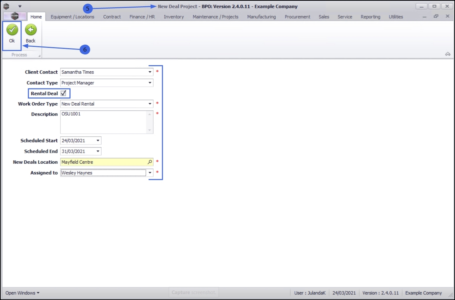The width and height of the screenshot is (455, 300).
Task: Expand the Work Order Type dropdown
Action: pyautogui.click(x=150, y=104)
